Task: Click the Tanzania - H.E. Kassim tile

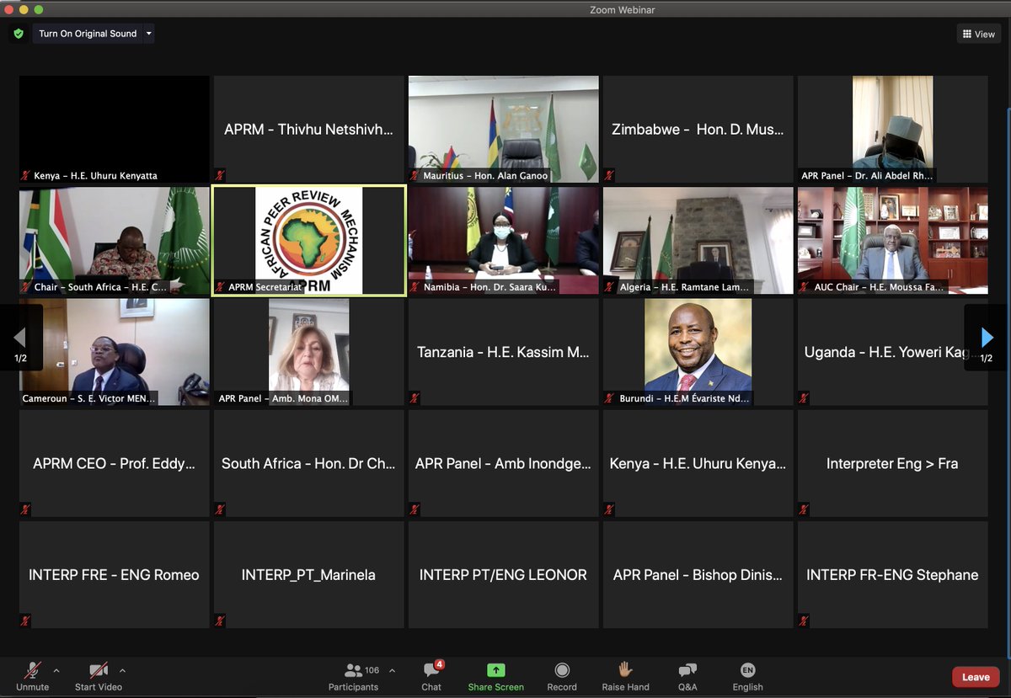Action: click(x=504, y=352)
